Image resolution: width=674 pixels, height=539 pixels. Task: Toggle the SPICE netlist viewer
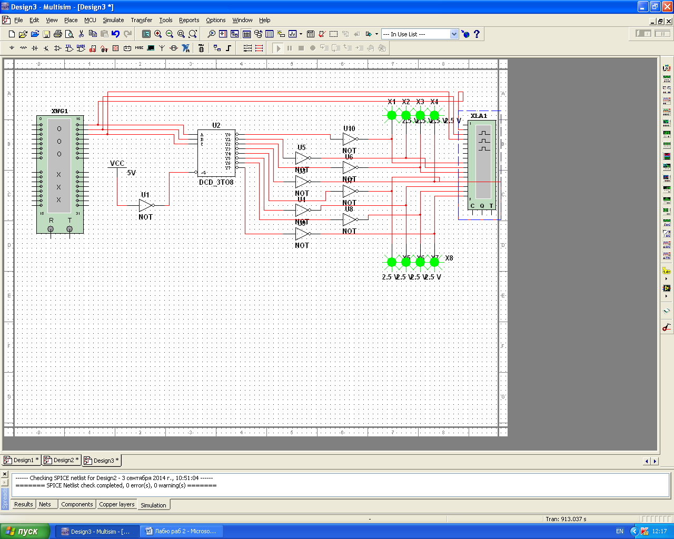[223, 34]
